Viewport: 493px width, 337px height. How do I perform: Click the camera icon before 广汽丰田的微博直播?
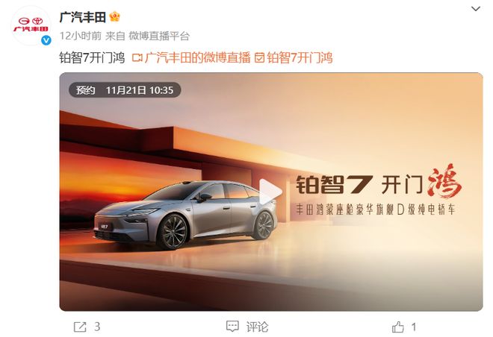click(x=137, y=58)
